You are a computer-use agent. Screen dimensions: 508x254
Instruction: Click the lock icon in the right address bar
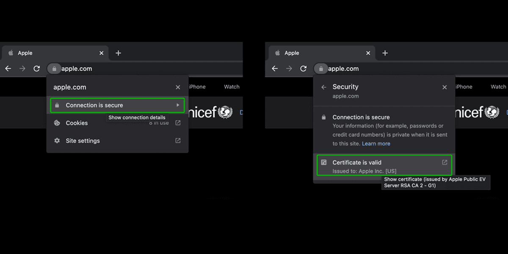point(321,69)
